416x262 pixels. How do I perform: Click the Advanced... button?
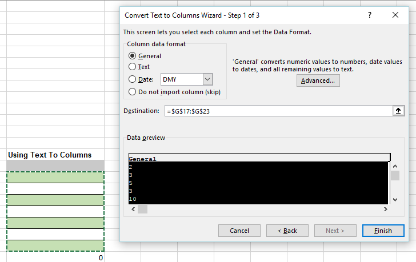click(318, 80)
